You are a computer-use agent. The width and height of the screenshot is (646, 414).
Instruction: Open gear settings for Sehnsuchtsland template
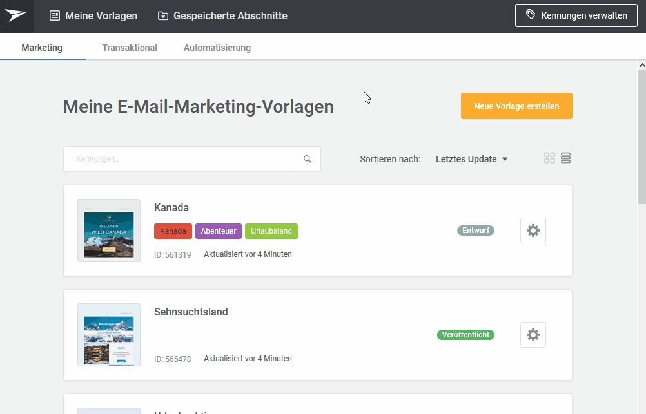(533, 335)
